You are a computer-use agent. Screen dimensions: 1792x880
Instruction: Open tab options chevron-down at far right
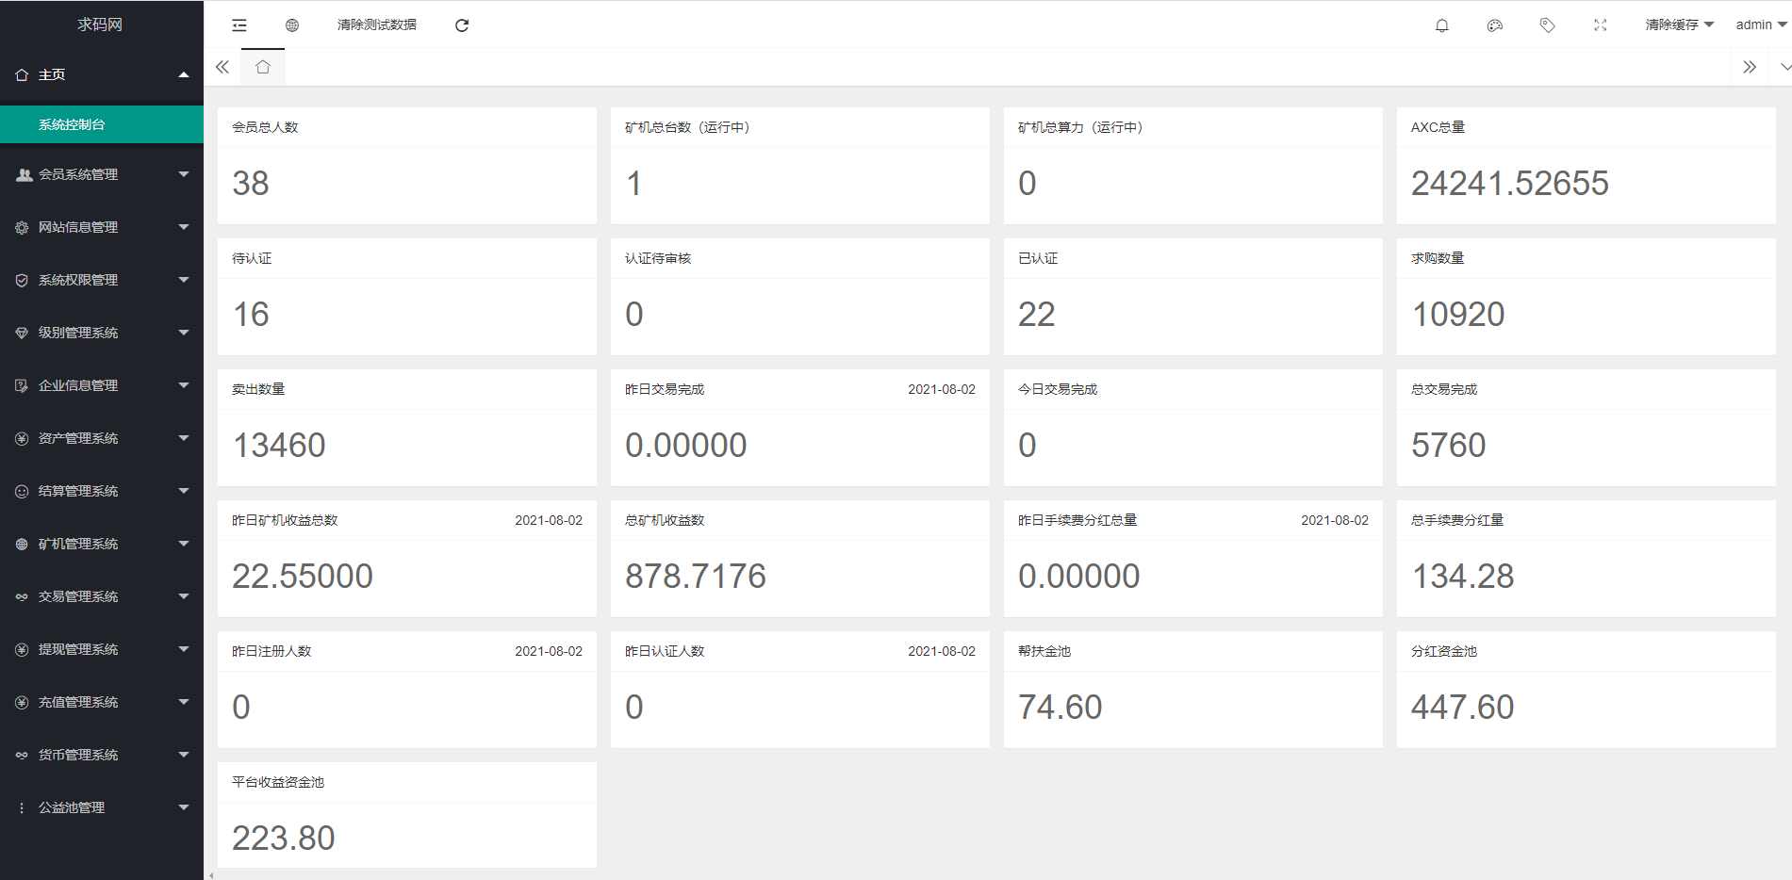tap(1784, 67)
